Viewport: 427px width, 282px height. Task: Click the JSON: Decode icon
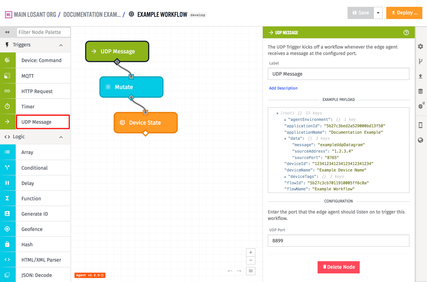click(x=7, y=275)
